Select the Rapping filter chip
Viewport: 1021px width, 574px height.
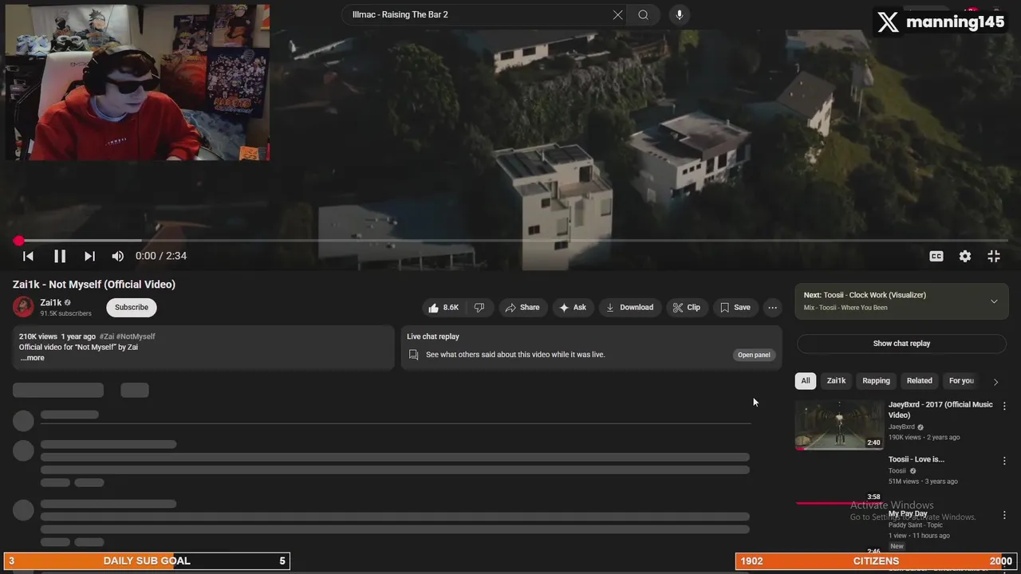coord(876,381)
